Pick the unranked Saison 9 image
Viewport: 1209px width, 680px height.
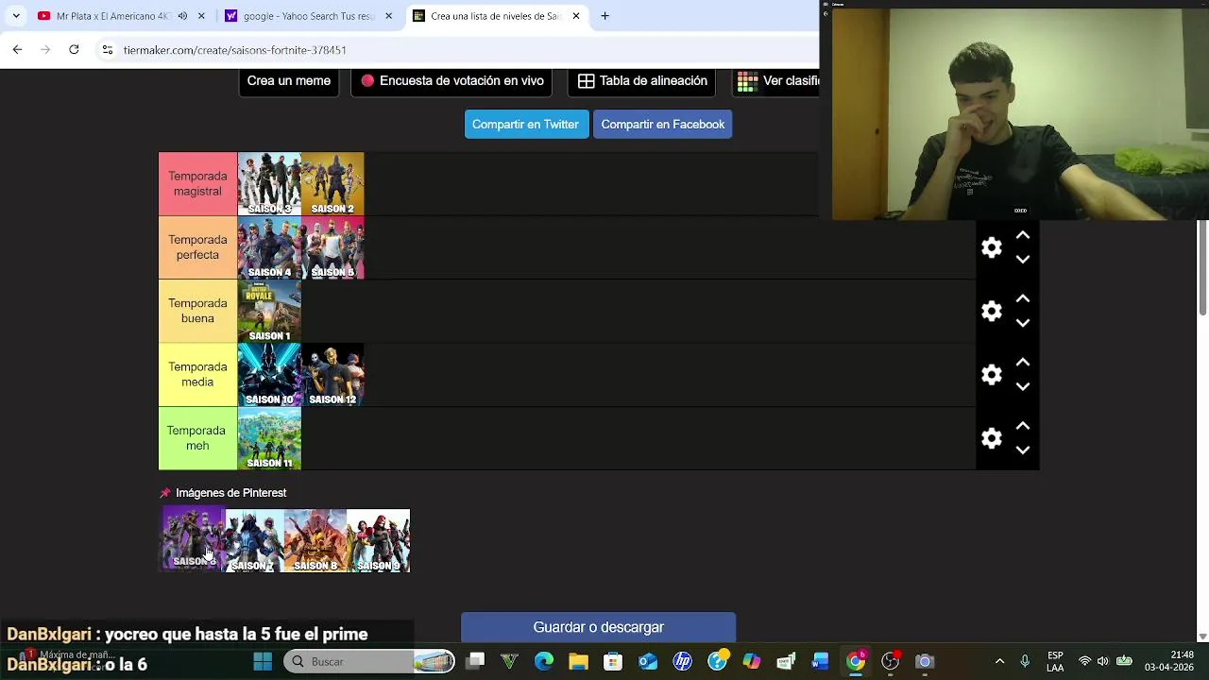379,540
